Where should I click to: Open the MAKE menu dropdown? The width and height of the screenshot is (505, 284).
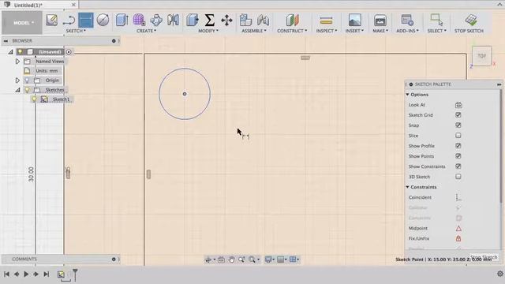click(380, 31)
